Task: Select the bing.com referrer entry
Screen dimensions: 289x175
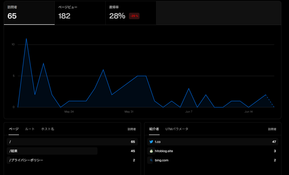Action: pos(213,160)
